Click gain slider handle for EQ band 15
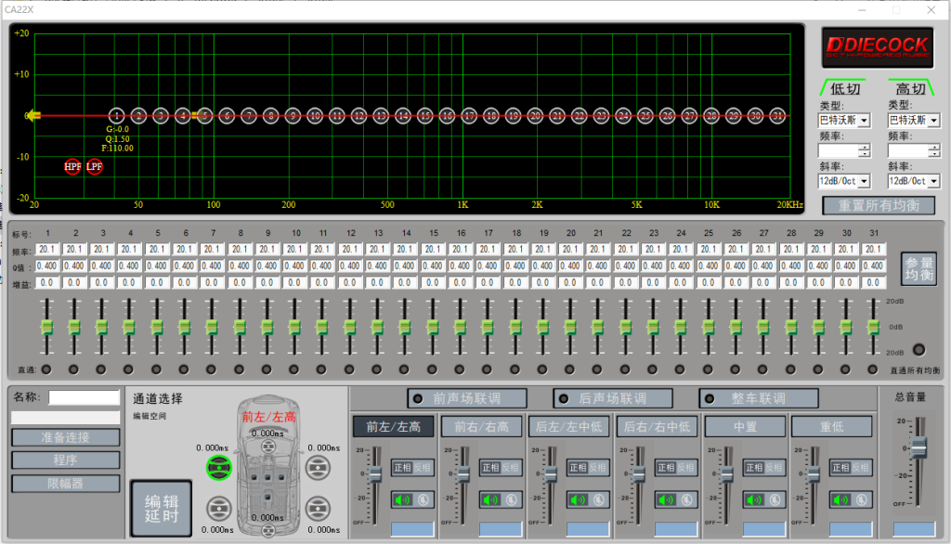This screenshot has width=951, height=544. (x=433, y=328)
